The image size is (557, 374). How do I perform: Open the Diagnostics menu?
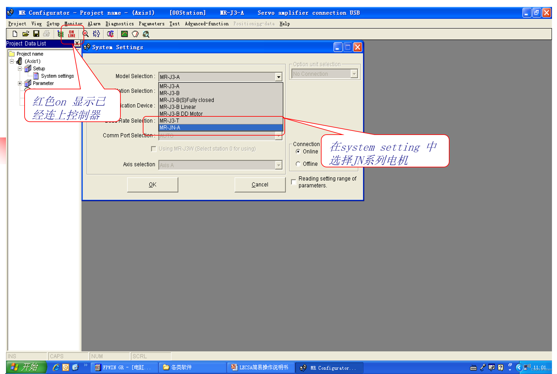point(119,24)
